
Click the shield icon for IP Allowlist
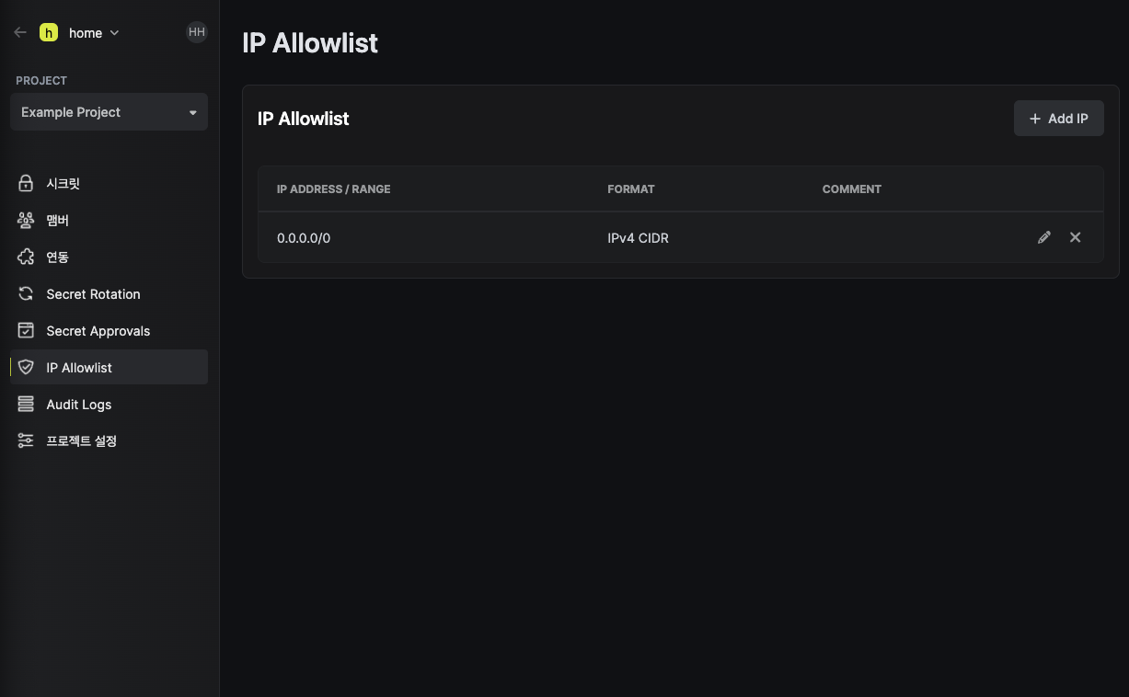[26, 367]
